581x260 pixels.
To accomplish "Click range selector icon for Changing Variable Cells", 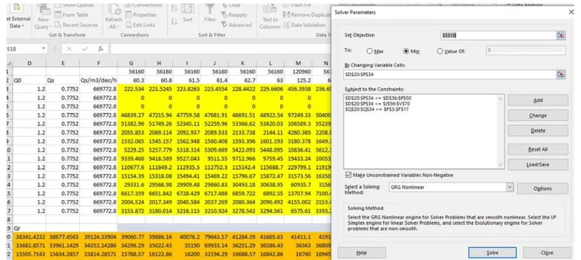I will click(560, 74).
